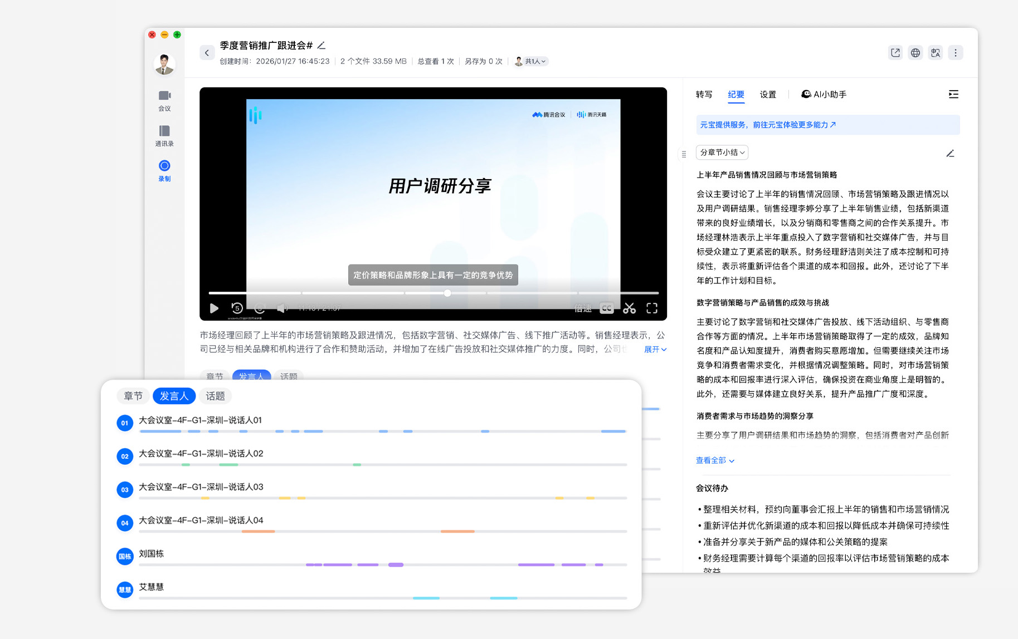The height and width of the screenshot is (639, 1018).
Task: Mute the video volume
Action: (282, 308)
